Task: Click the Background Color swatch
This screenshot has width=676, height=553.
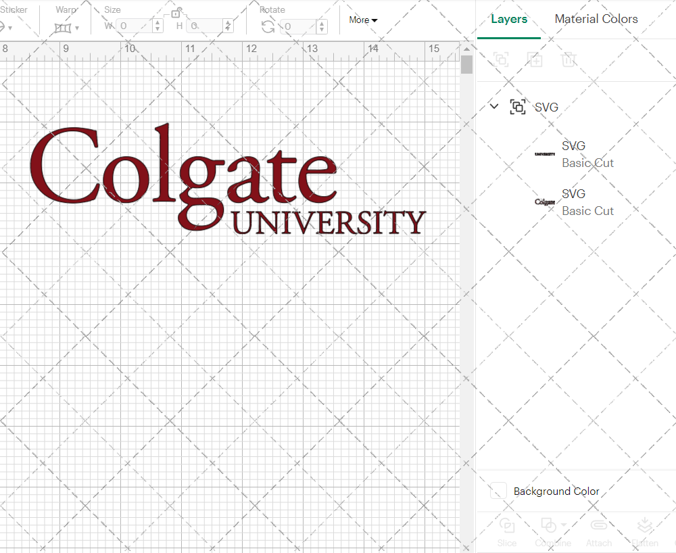Action: click(498, 491)
